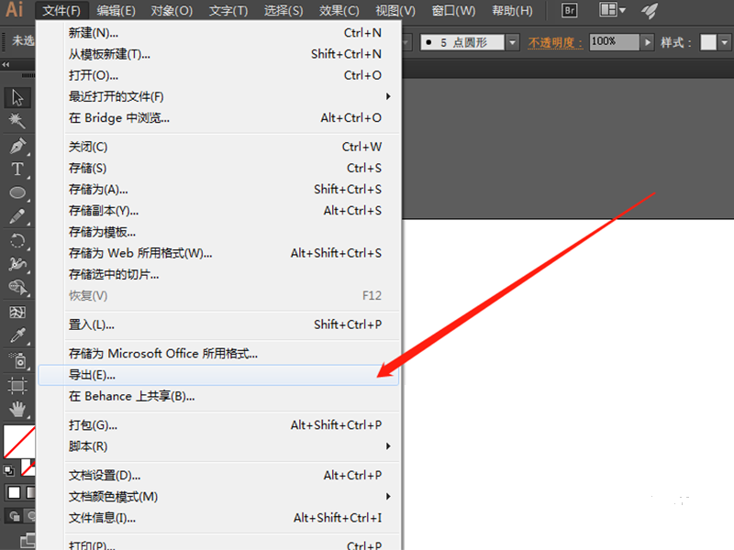Choose 置入(L)... menu item
734x550 pixels.
pos(218,324)
